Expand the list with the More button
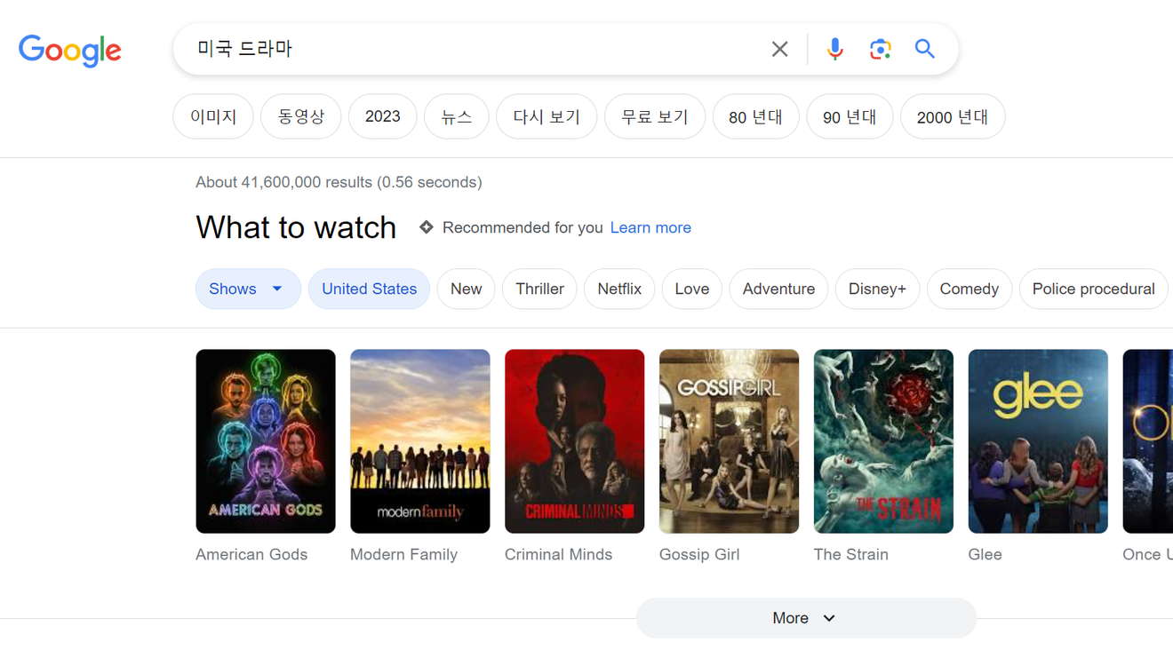 806,618
